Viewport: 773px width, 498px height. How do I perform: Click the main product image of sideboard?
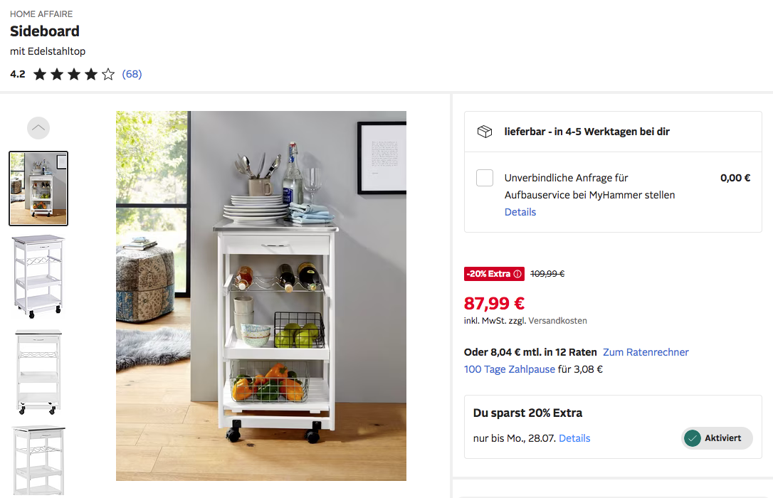pyautogui.click(x=261, y=295)
